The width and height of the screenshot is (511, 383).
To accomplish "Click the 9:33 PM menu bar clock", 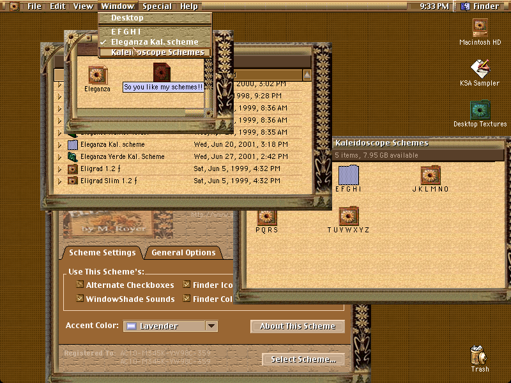I will 434,6.
